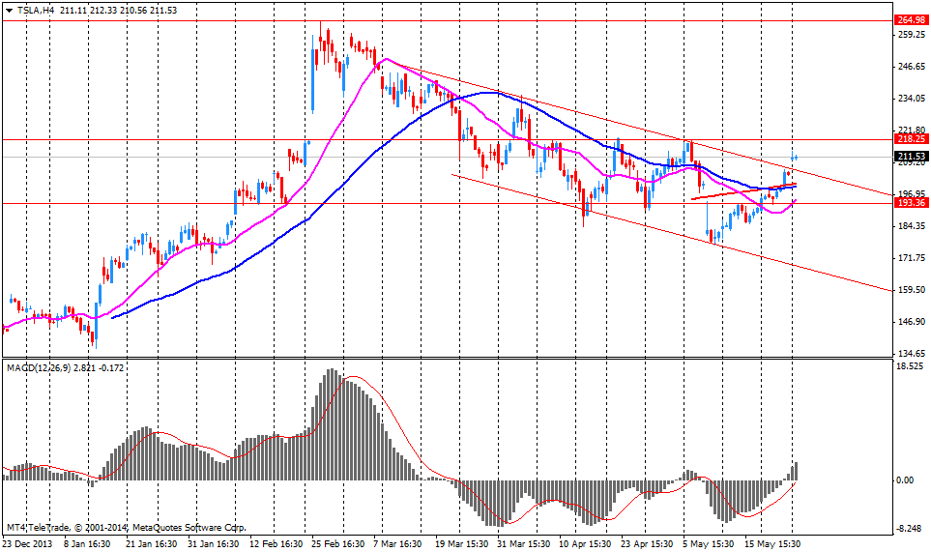
Task: Click the 31 Jan 16:30 time label
Action: [x=213, y=543]
